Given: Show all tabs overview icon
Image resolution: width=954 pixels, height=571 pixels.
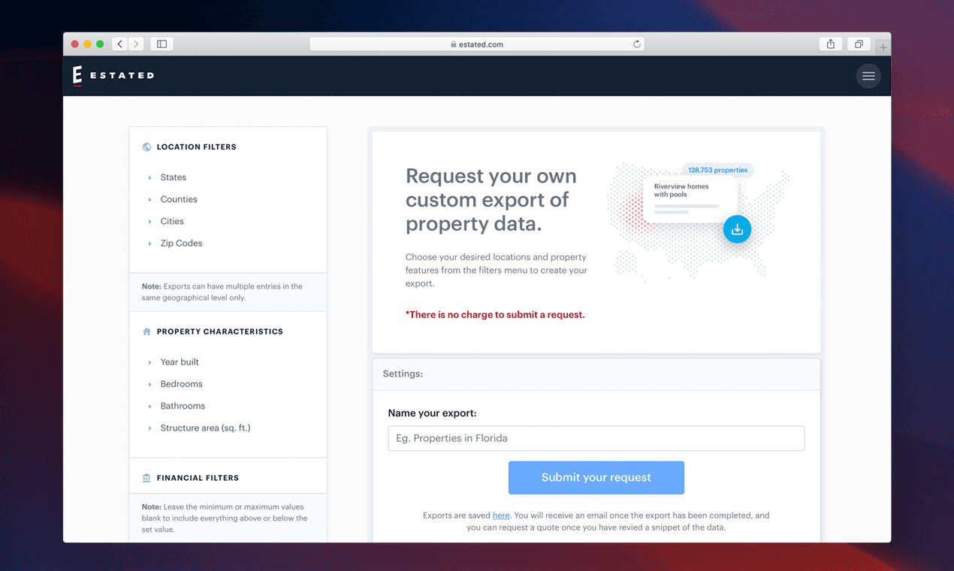Looking at the screenshot, I should [x=859, y=44].
